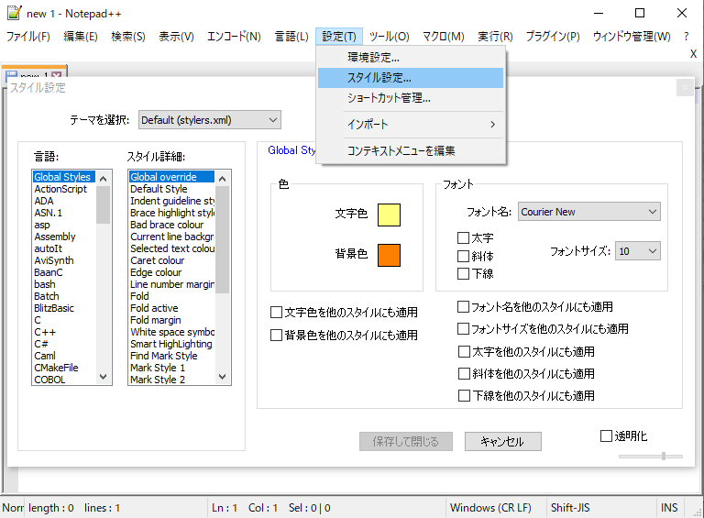Open the プラグイン(P) menu
Viewport: 704px width, 518px height.
tap(553, 37)
